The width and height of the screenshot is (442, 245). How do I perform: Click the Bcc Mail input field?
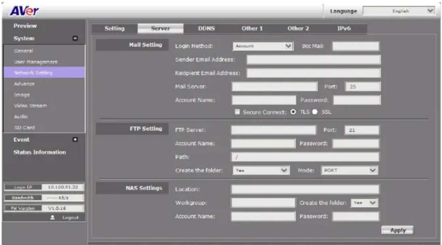coord(355,46)
